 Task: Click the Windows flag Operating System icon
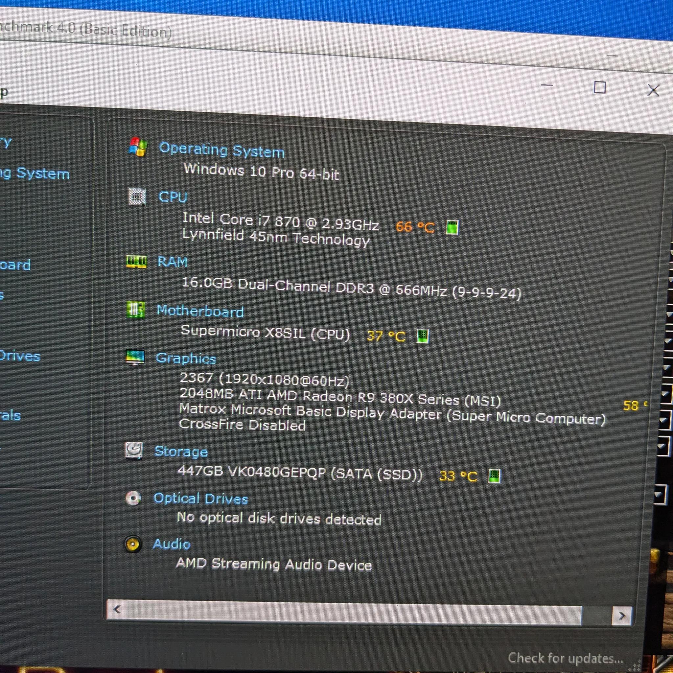click(138, 147)
